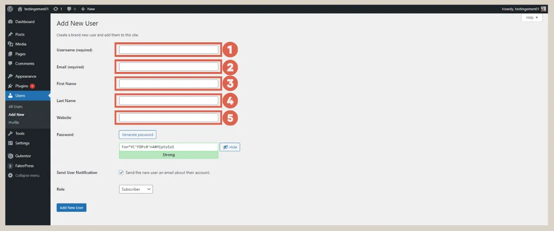Click the Posts pin icon
Image resolution: width=554 pixels, height=231 pixels.
pos(10,35)
